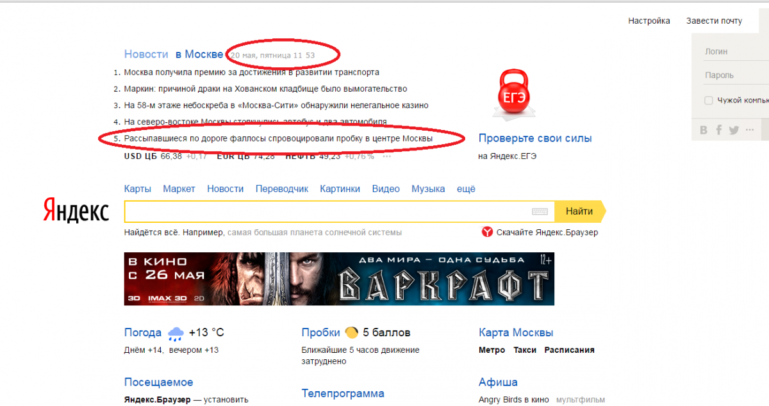Screen dimensions: 769x406
Task: Click the rainy cloud weather icon
Action: point(175,333)
